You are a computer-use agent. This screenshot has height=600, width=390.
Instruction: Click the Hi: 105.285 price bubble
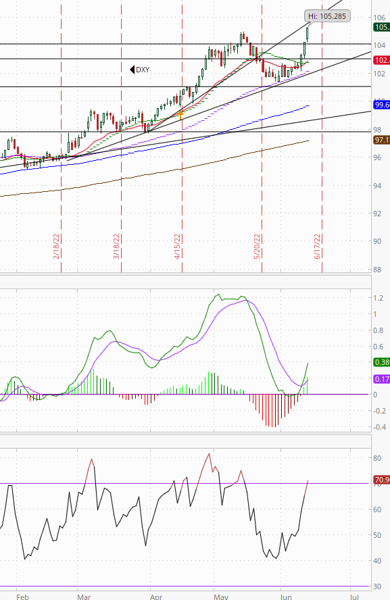pyautogui.click(x=327, y=16)
